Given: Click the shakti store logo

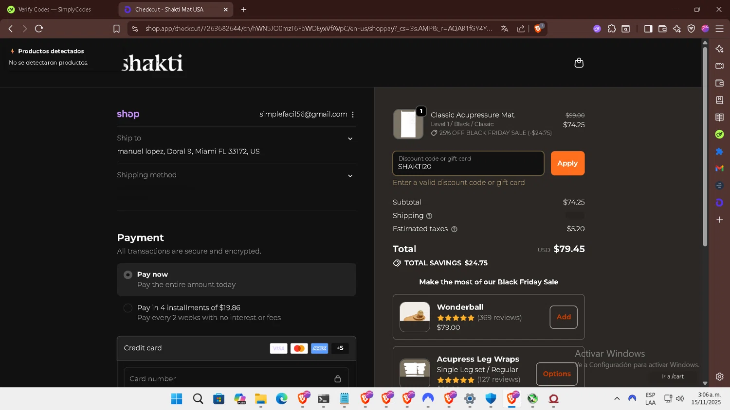Looking at the screenshot, I should pos(152,63).
